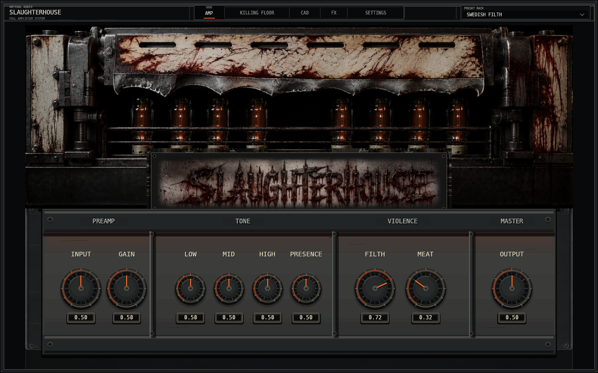
Task: Click the LOW tone knob
Action: pyautogui.click(x=191, y=288)
